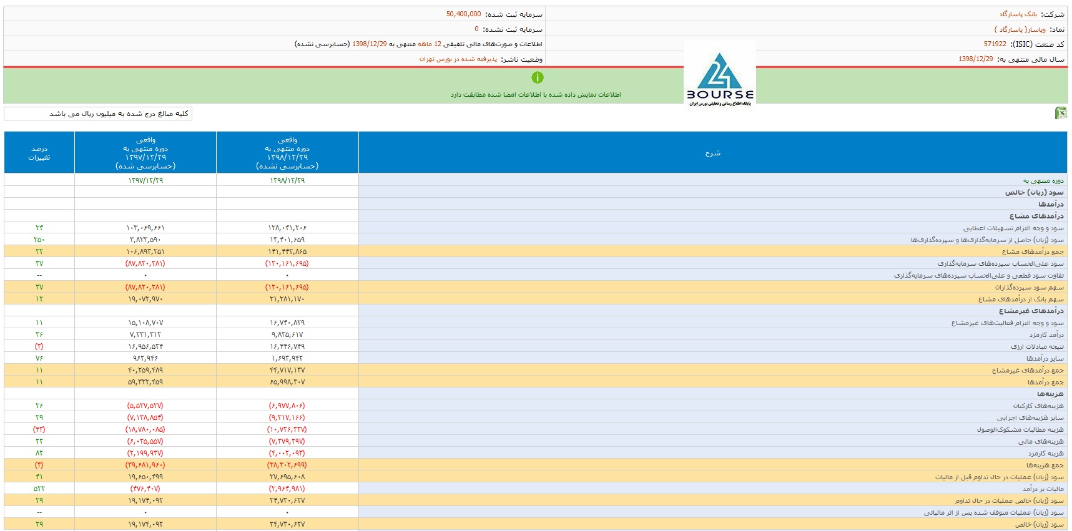Click the signature verification message in the green banner

(x=536, y=95)
